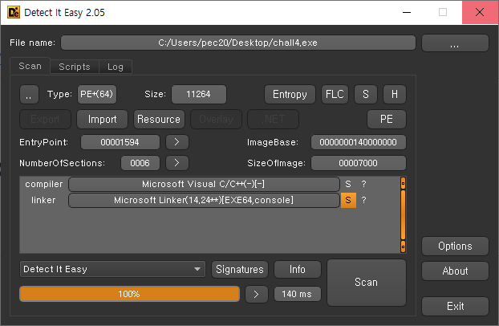Switch to the Scripts tab
499x326 pixels.
point(75,67)
